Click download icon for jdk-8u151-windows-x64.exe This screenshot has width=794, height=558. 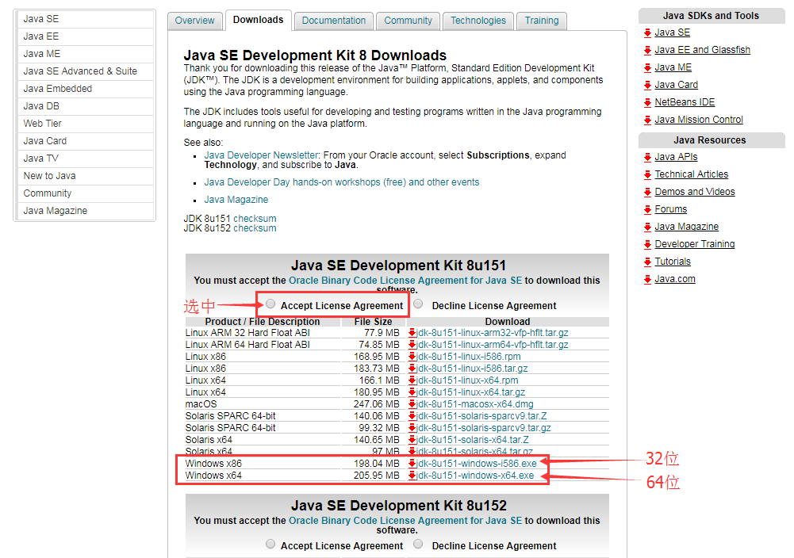[412, 476]
